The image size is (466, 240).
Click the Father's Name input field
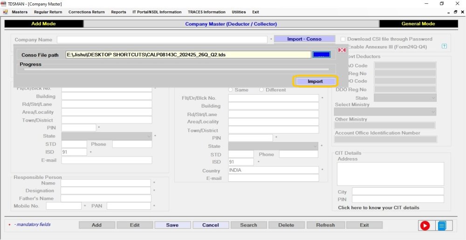(106, 199)
